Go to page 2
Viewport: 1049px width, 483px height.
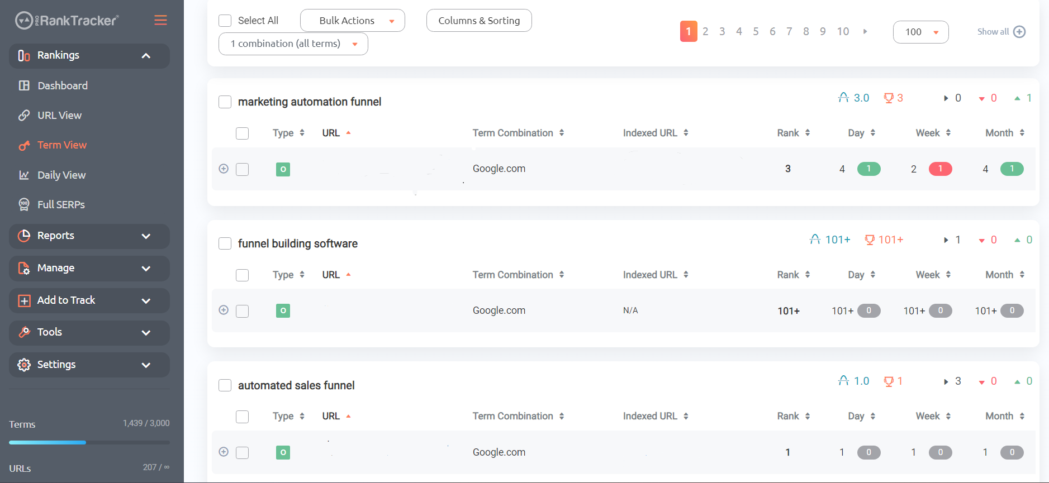705,31
